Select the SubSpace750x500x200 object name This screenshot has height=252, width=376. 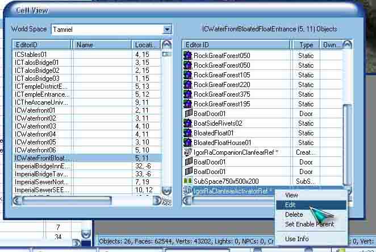[x=226, y=181]
